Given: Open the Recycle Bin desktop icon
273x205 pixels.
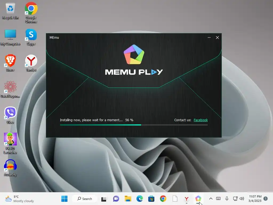Looking at the screenshot, I should pyautogui.click(x=10, y=11).
